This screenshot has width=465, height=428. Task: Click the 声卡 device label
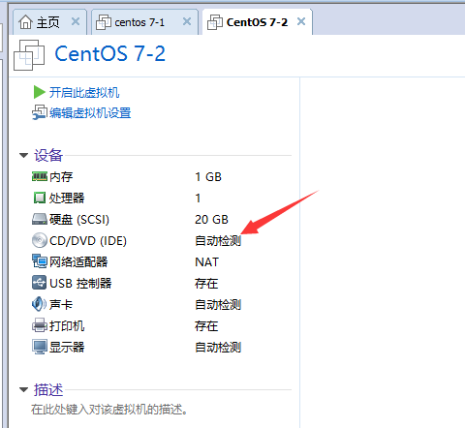click(61, 305)
